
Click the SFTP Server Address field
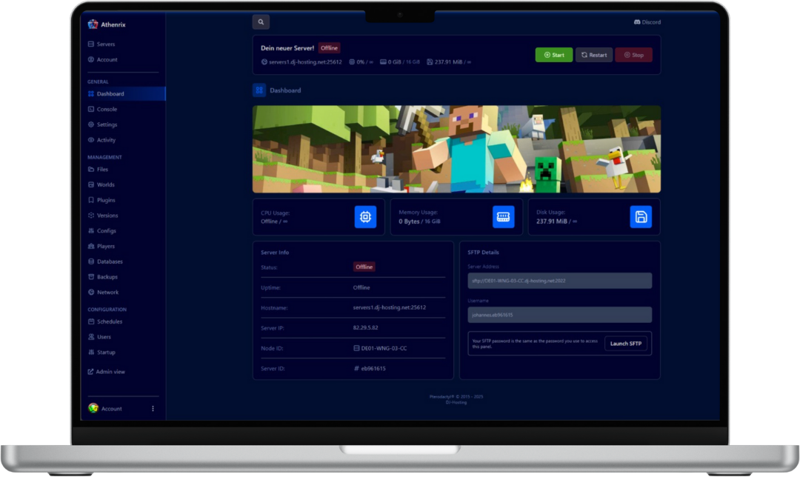tap(559, 281)
